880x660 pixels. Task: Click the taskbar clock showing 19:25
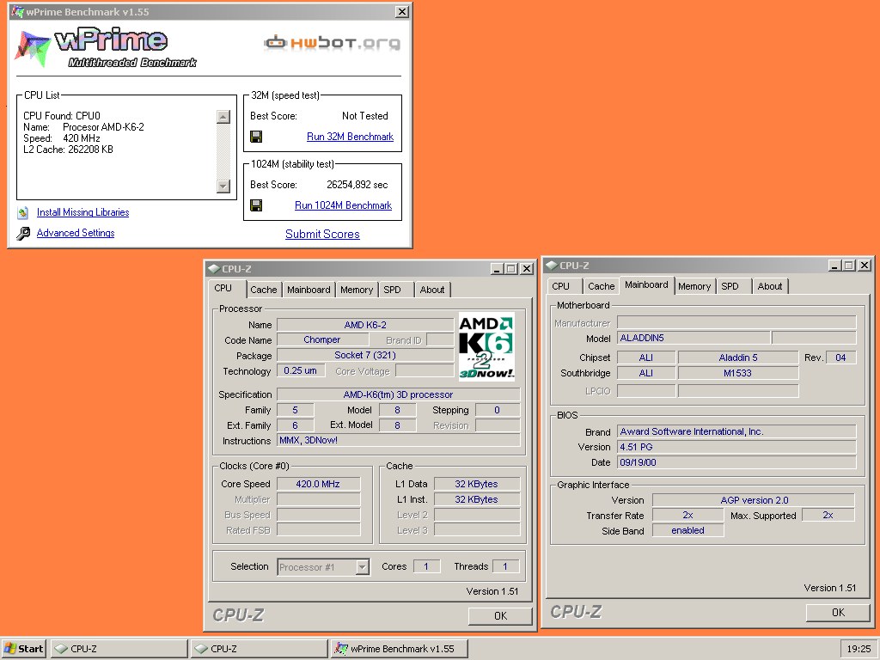pos(859,649)
